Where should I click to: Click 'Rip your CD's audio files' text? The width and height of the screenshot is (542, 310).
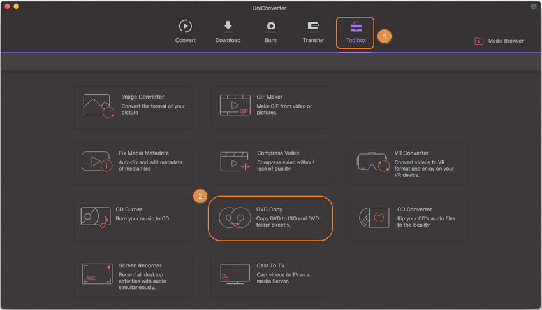426,222
